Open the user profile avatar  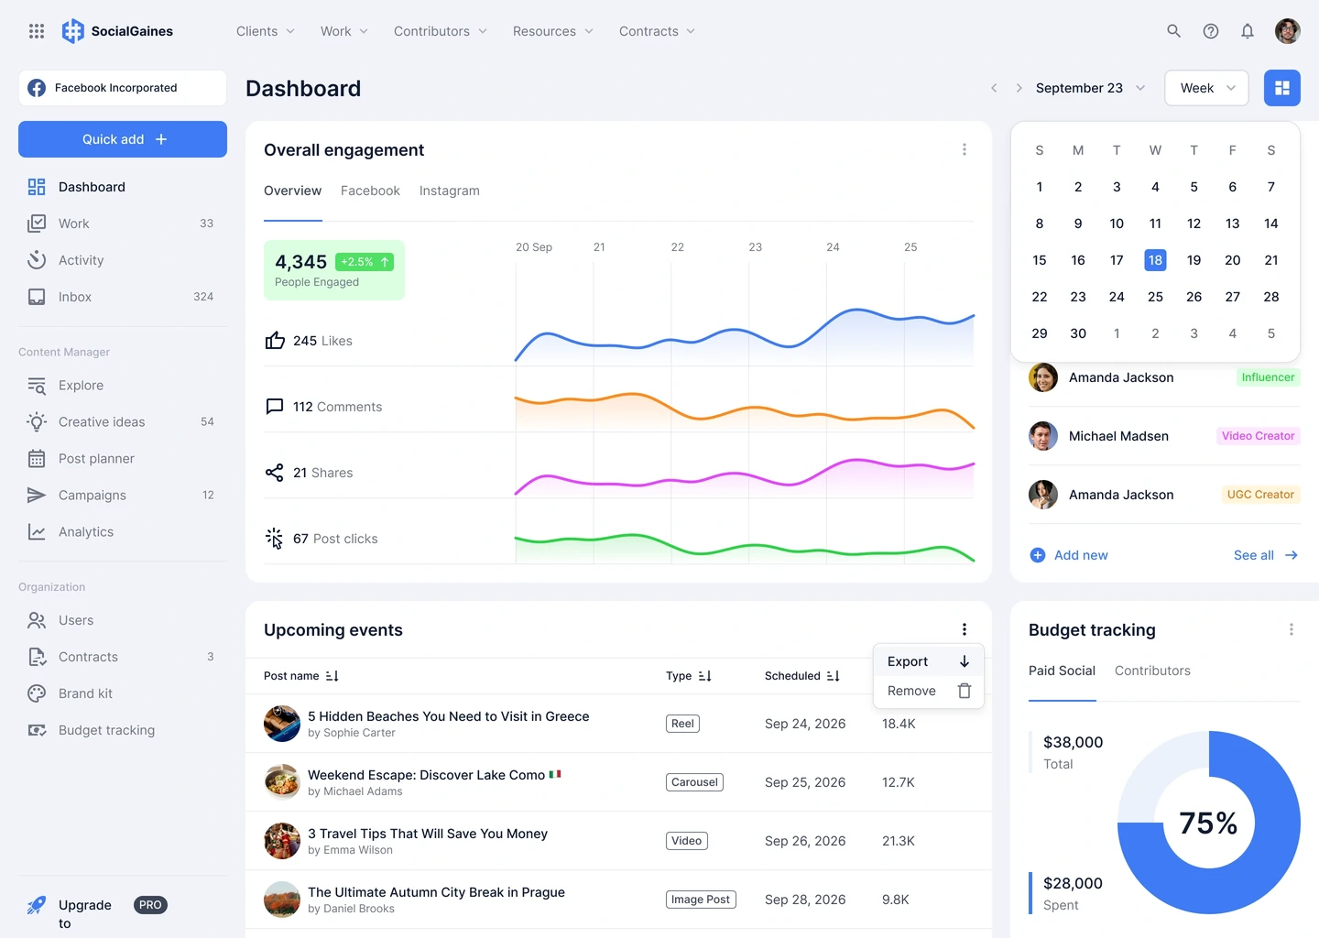(1288, 31)
